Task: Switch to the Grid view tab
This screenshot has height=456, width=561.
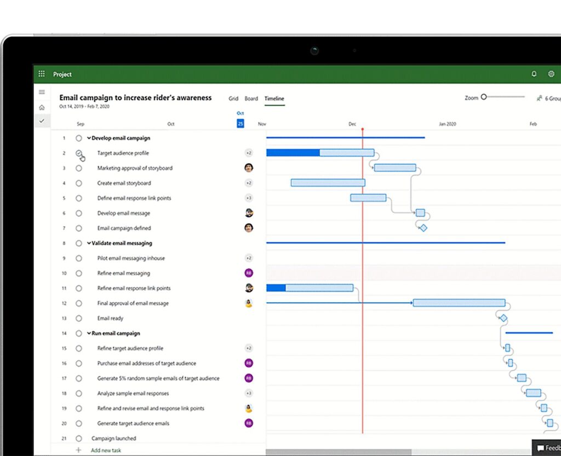Action: click(x=233, y=99)
